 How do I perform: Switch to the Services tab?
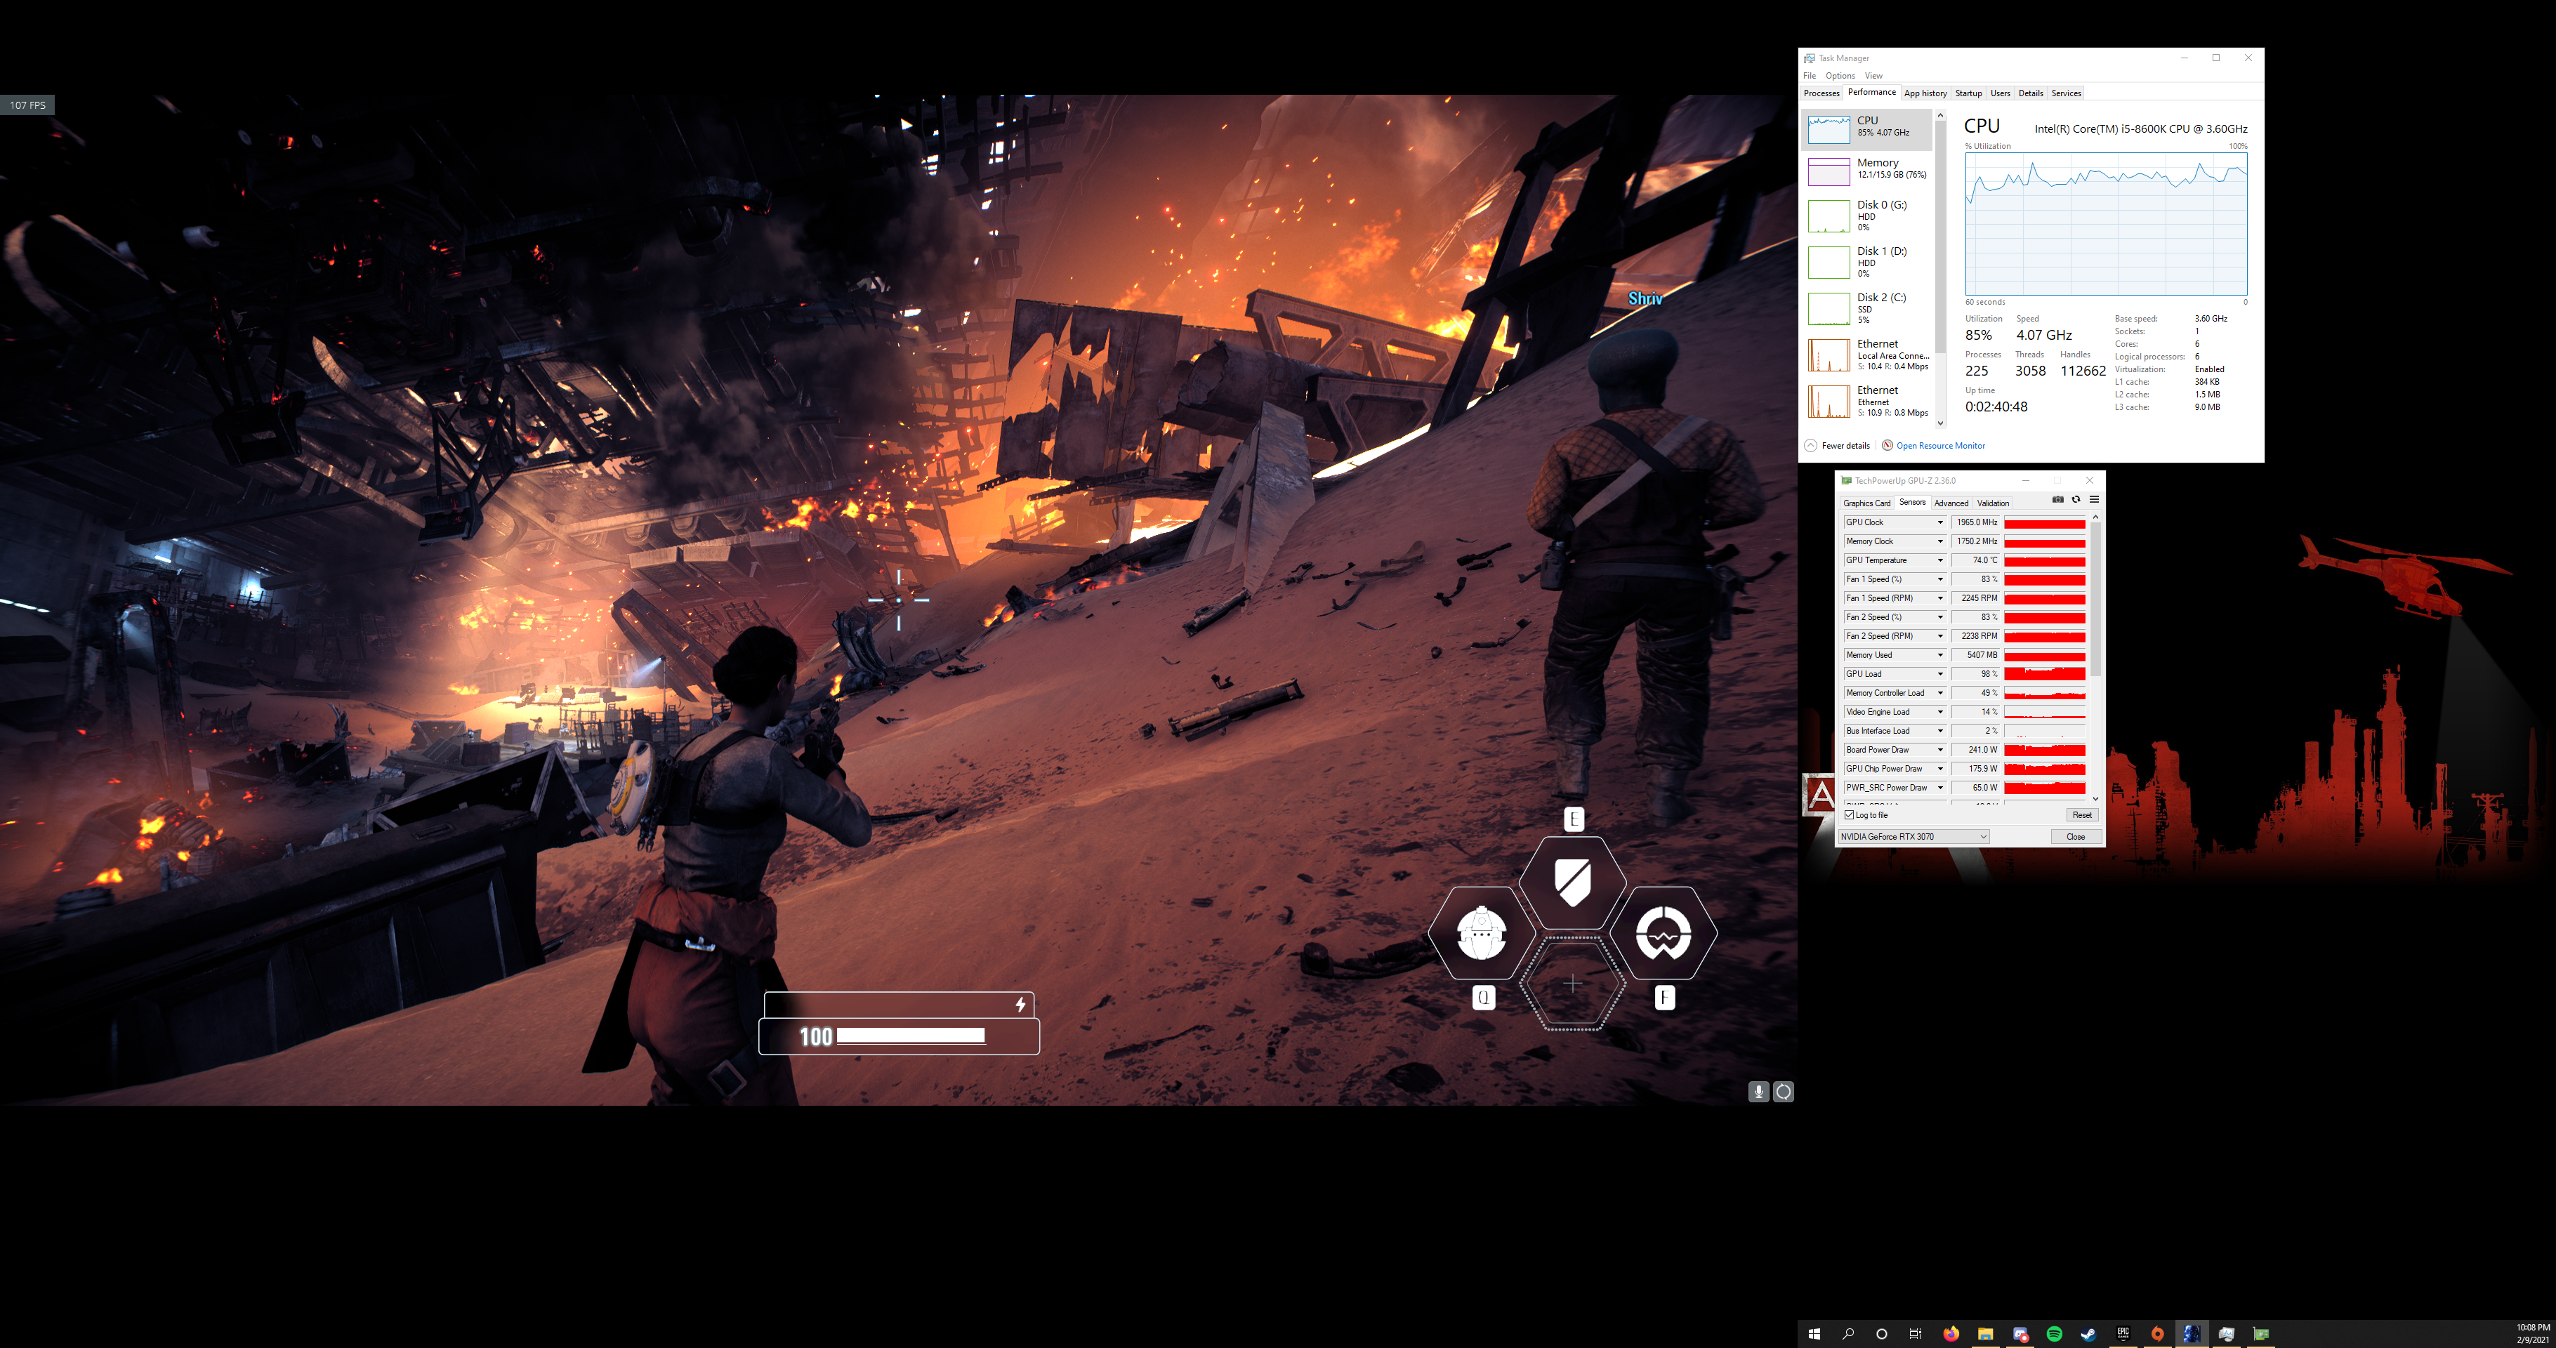(2066, 93)
